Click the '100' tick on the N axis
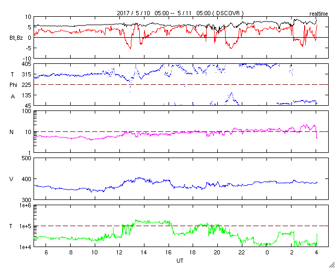The image size is (335, 268). [x=27, y=111]
